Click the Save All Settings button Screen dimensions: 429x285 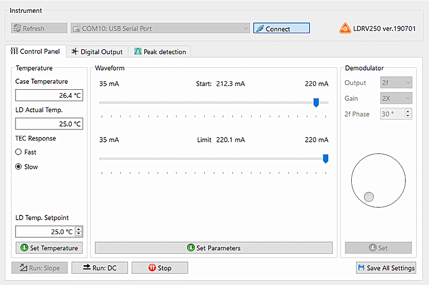click(x=386, y=268)
